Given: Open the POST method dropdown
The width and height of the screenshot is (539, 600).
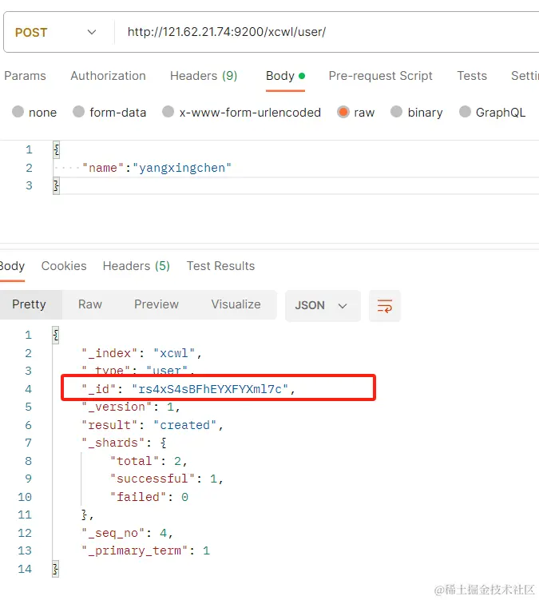Looking at the screenshot, I should tap(55, 32).
